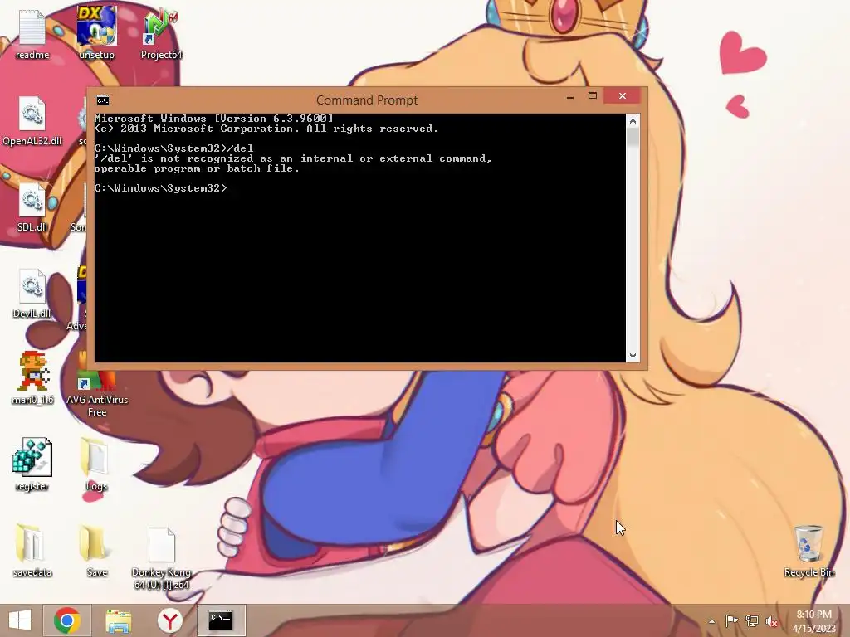The image size is (850, 637).
Task: Launch the unsetup Sonic DX icon
Action: 96,33
